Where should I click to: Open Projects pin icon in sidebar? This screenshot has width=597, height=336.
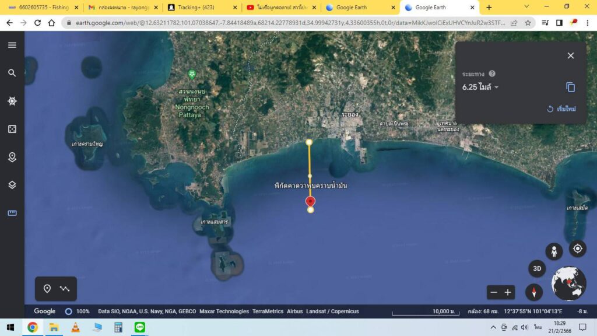coord(12,157)
